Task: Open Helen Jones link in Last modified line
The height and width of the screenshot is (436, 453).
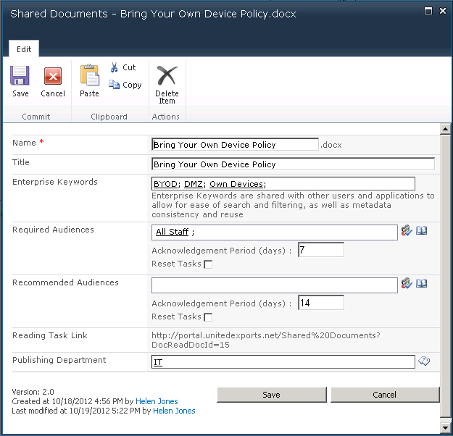Action: [174, 411]
